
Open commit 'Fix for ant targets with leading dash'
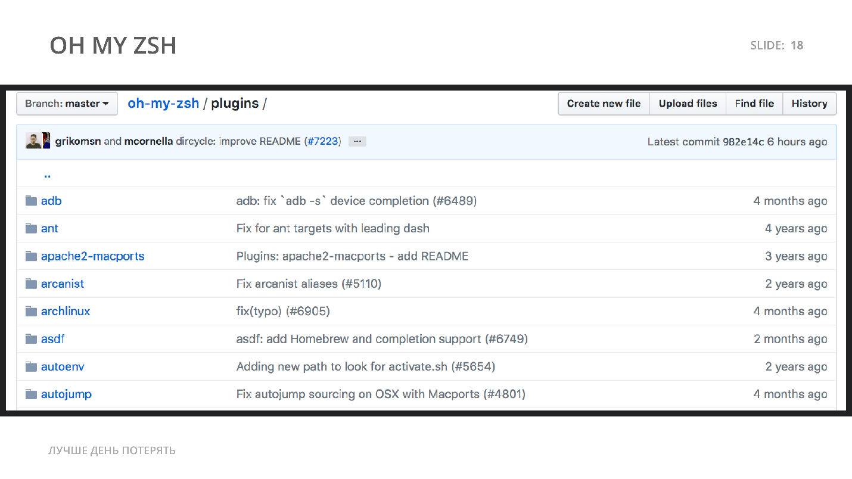pos(332,229)
